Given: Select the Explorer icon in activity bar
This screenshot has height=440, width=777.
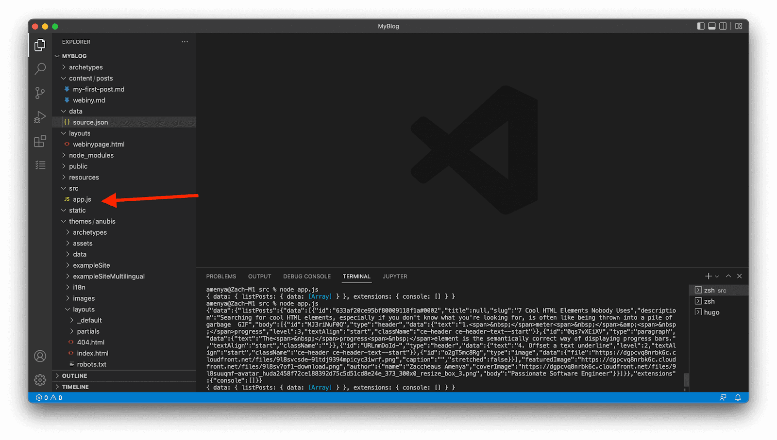Looking at the screenshot, I should tap(40, 45).
